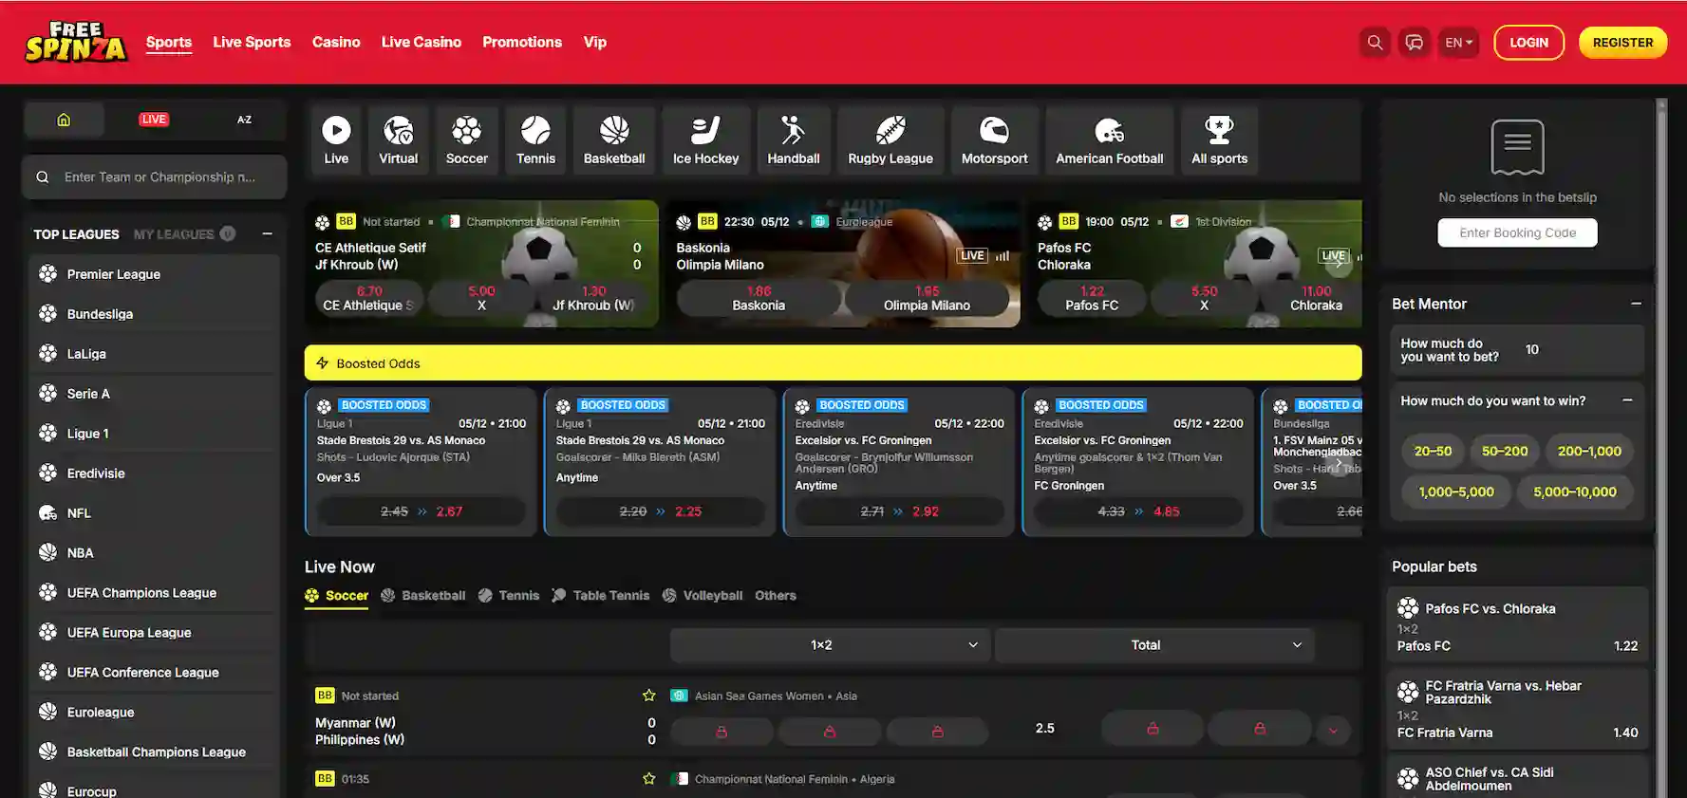Bet on Baskonia at 1.86

click(759, 298)
